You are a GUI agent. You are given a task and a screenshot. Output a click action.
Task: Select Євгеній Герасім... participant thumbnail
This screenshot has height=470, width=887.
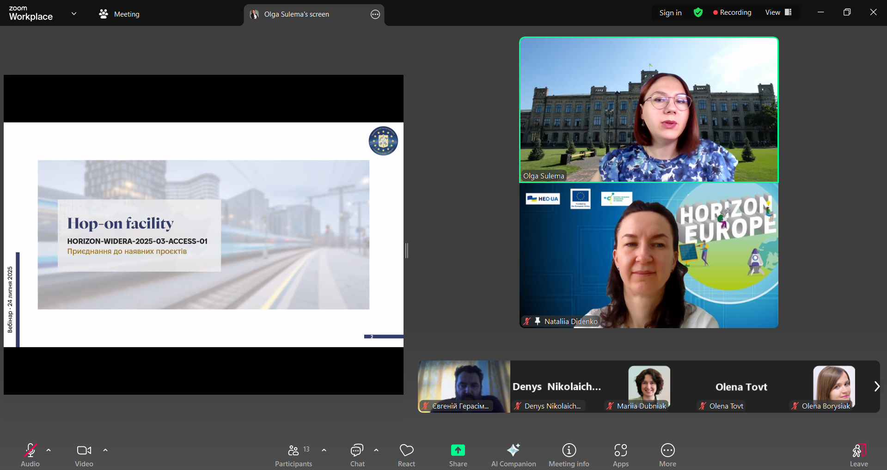[464, 386]
